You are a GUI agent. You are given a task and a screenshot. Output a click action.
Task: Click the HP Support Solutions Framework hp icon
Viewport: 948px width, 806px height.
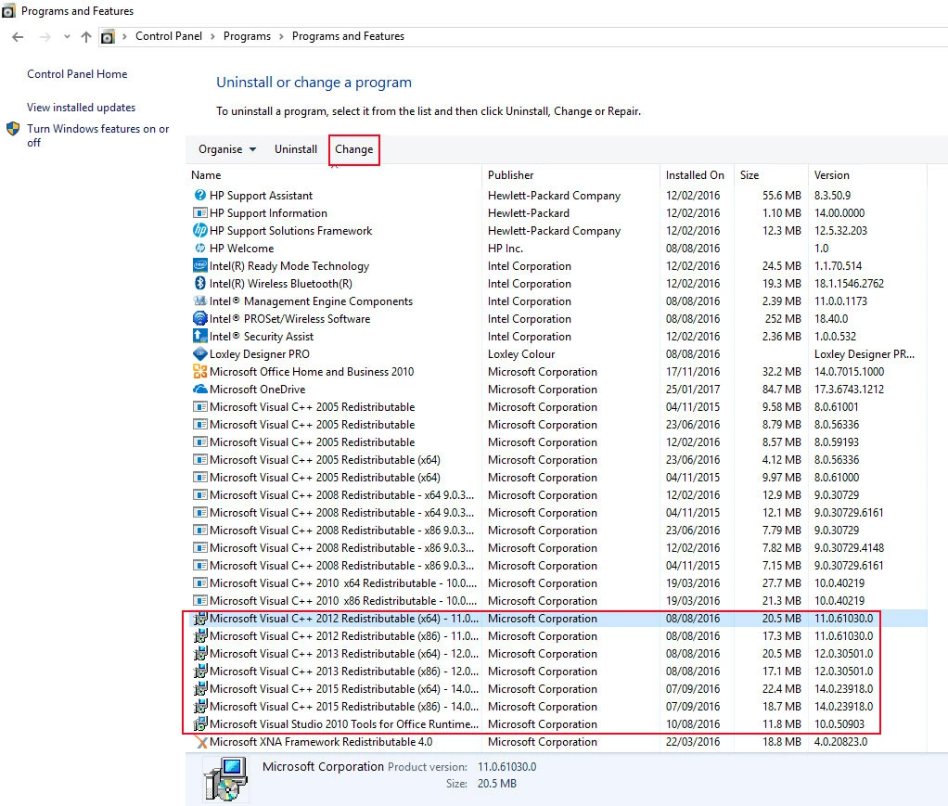(x=199, y=230)
